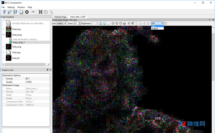Click the new project toolbar icon
The image size is (215, 133).
5,12
